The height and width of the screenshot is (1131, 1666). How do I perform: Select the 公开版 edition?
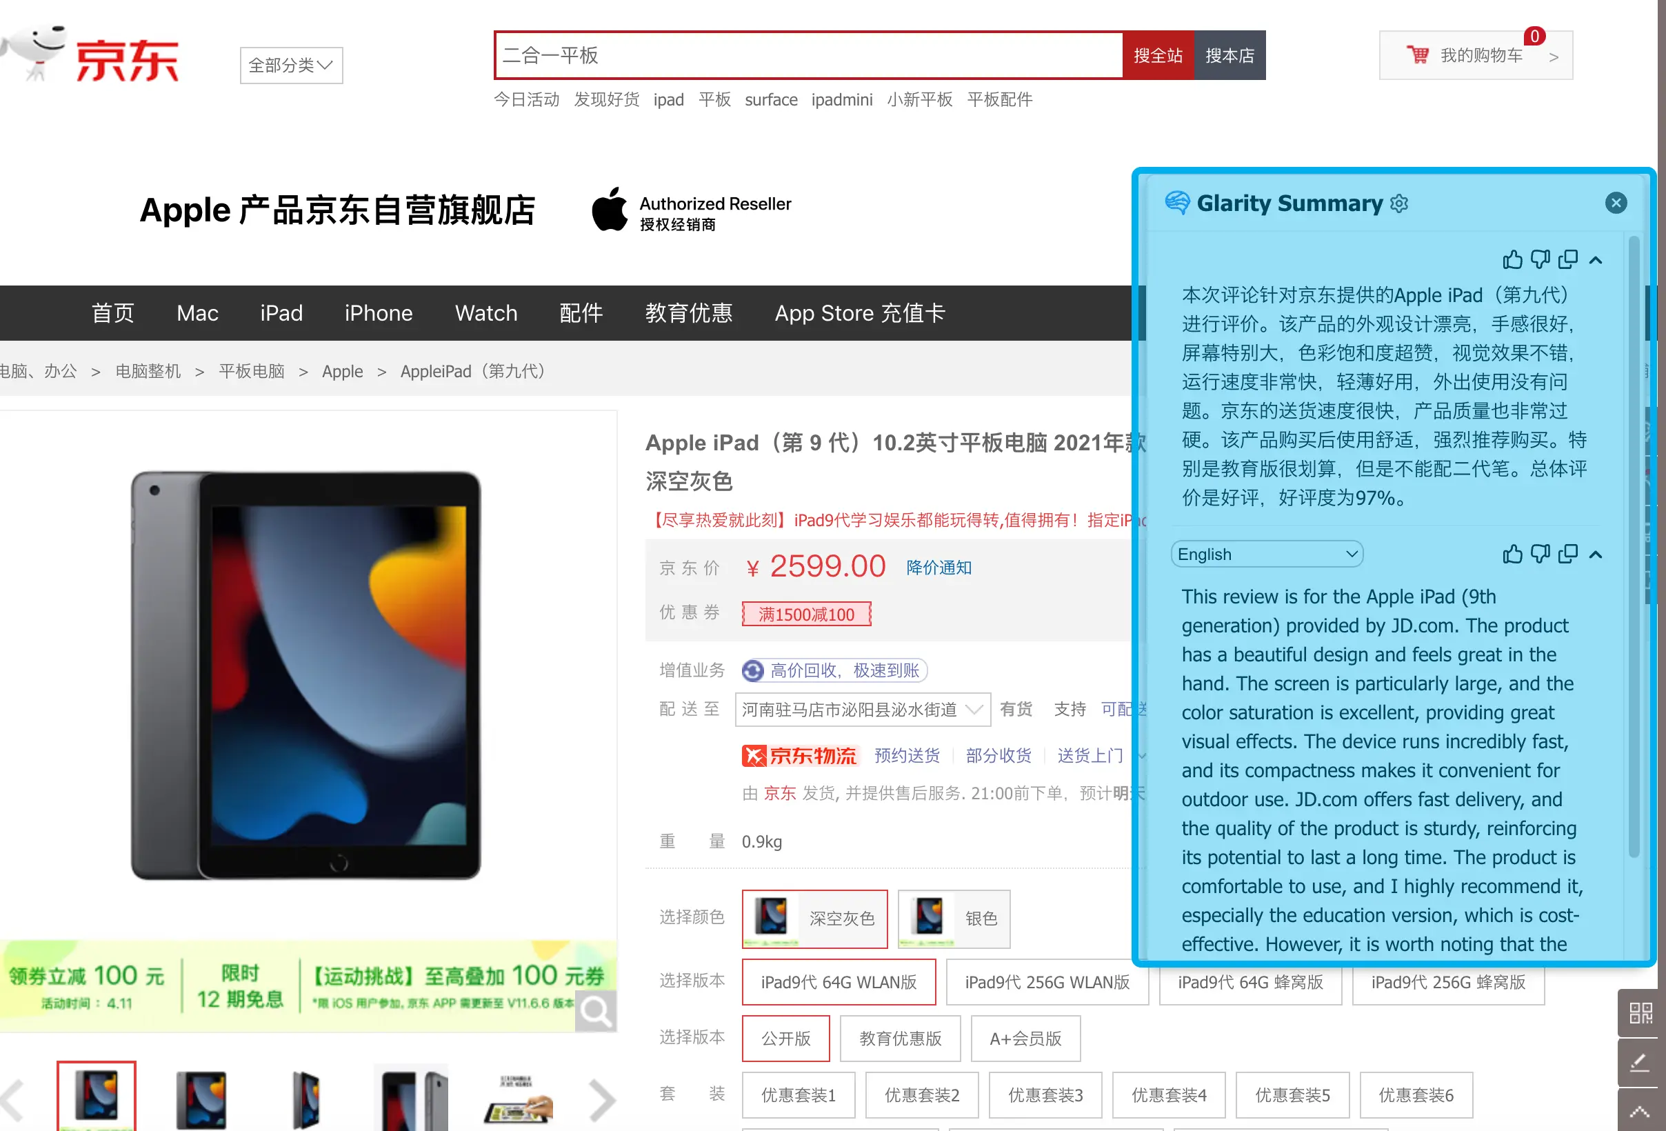pos(785,1039)
